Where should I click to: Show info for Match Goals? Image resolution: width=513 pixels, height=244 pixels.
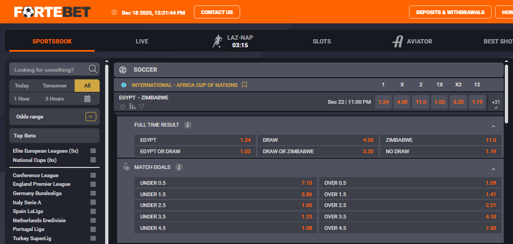click(179, 167)
